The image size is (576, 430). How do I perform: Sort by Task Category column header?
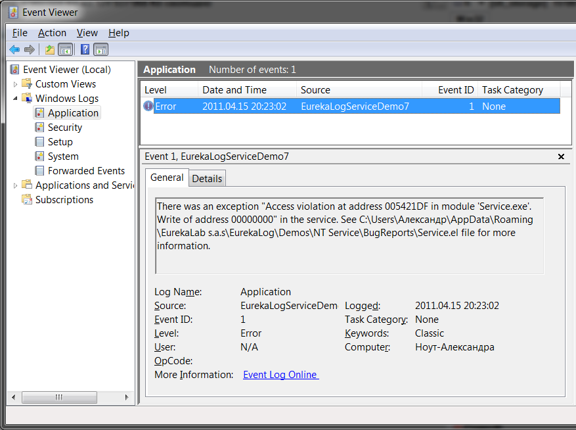[519, 90]
